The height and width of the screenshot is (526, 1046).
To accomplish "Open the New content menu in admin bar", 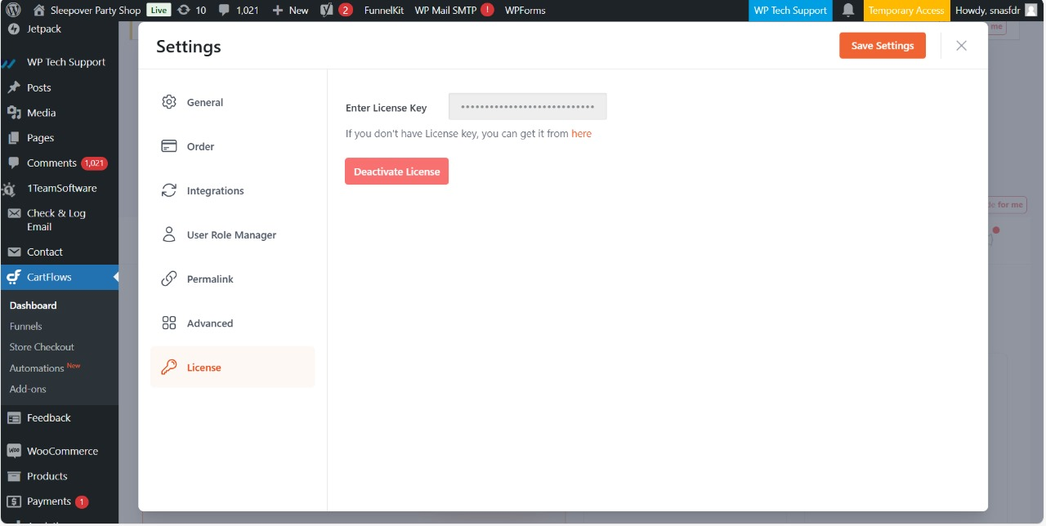I will pos(290,11).
